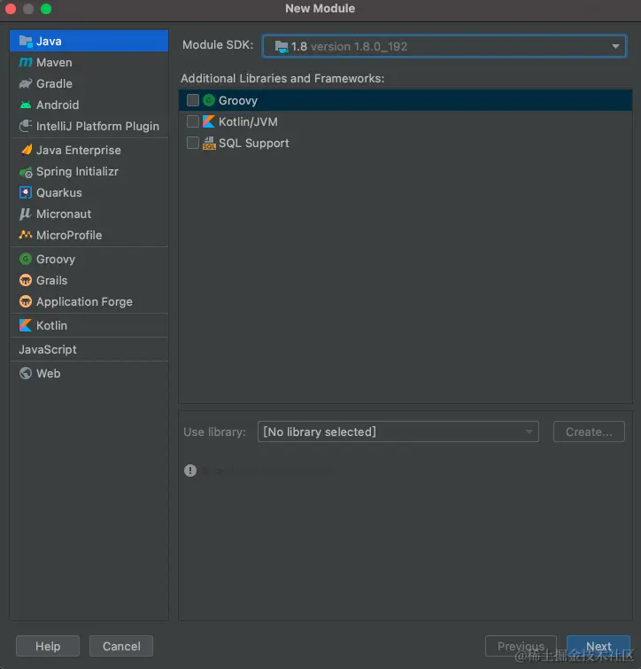The image size is (641, 669).
Task: Check the Kotlin/JVM checkbox
Action: click(193, 121)
